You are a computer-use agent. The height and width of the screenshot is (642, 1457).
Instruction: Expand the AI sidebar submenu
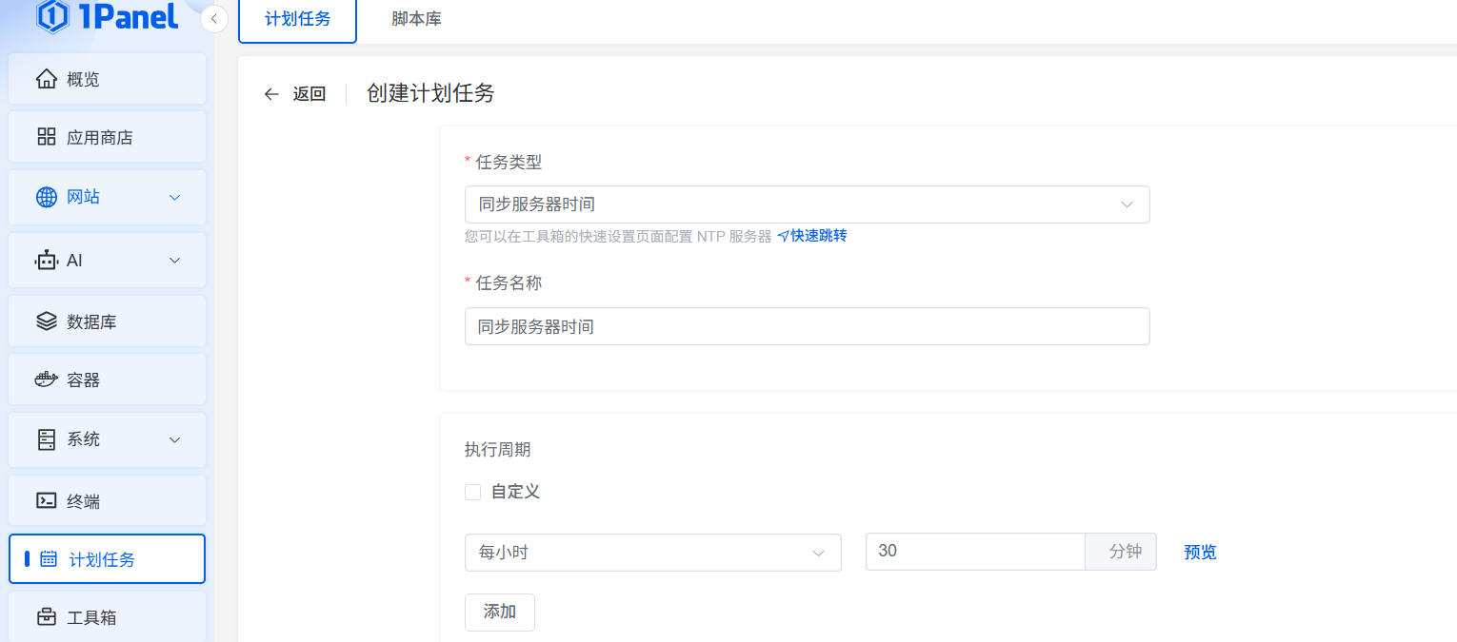tap(107, 259)
